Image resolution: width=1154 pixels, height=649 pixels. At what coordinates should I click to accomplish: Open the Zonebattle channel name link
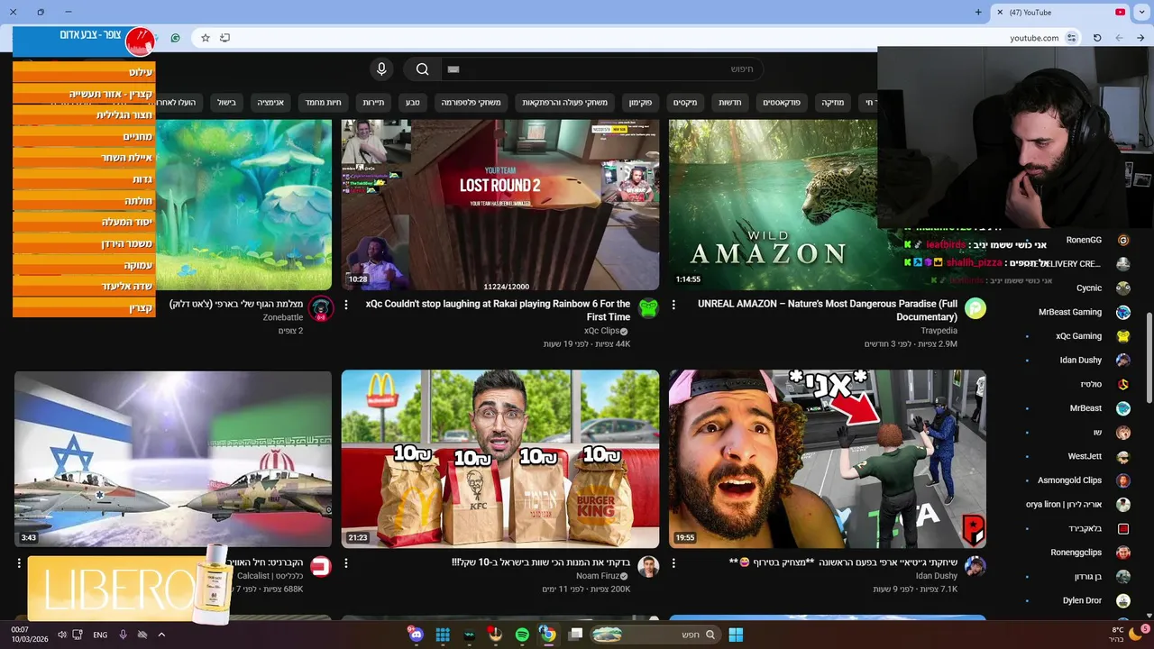(282, 318)
